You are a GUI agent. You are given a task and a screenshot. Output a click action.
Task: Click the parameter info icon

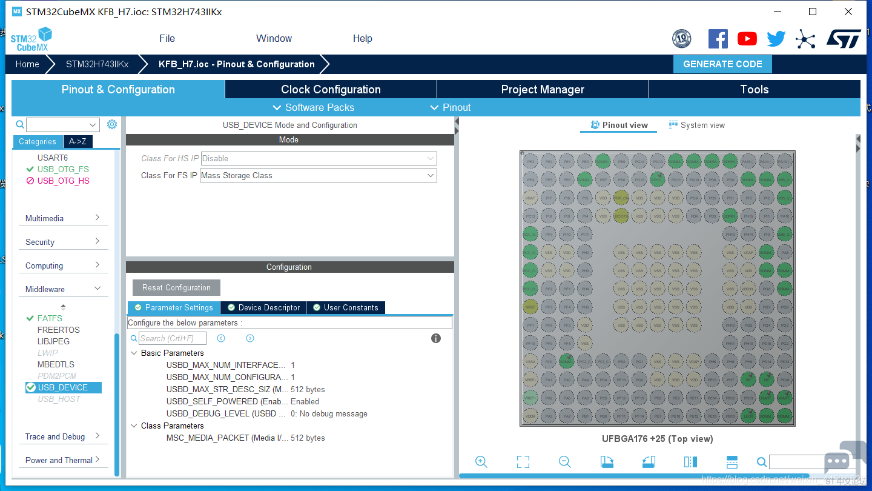pos(436,338)
